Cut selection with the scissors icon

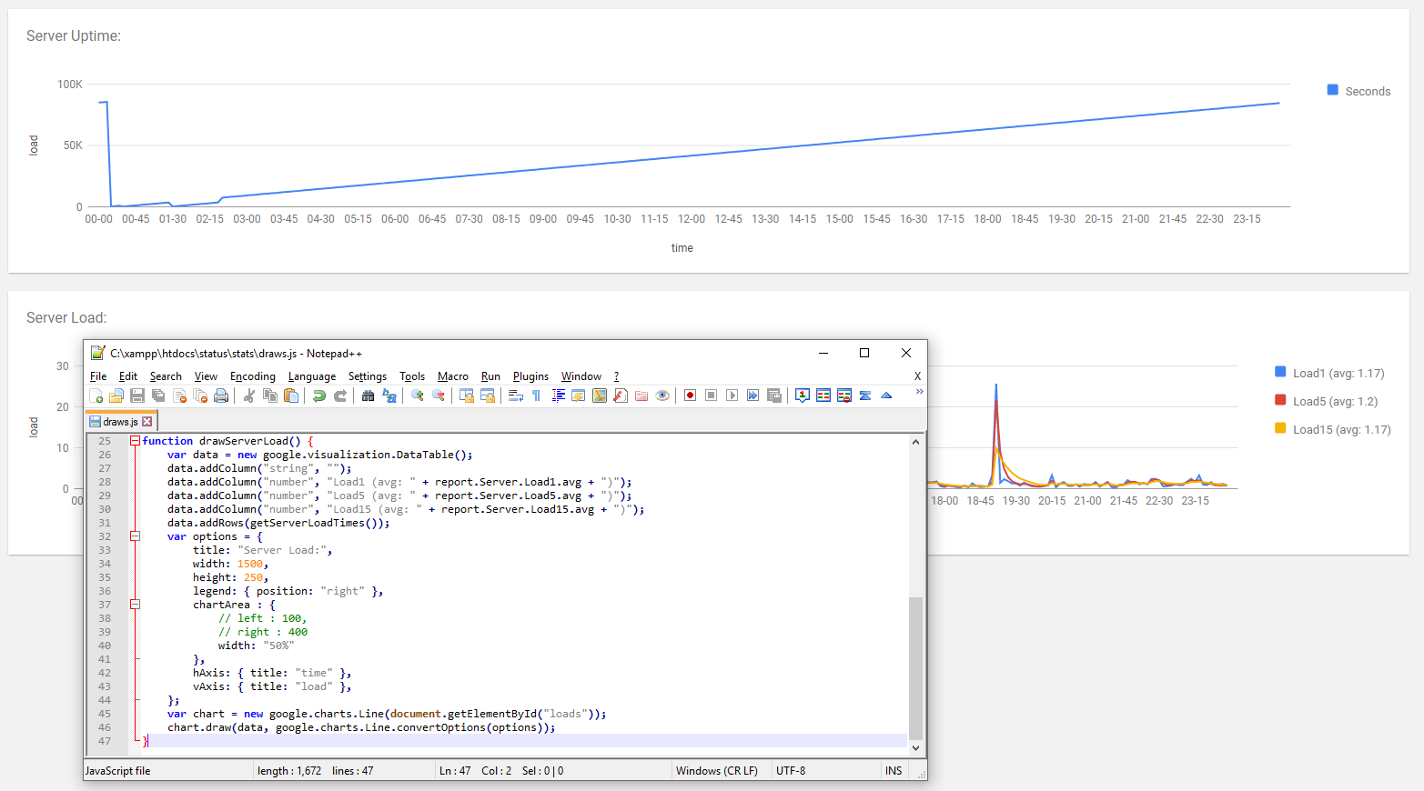pyautogui.click(x=248, y=395)
